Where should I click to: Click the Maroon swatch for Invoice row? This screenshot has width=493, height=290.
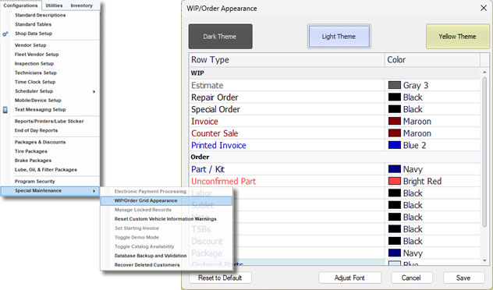pyautogui.click(x=394, y=122)
